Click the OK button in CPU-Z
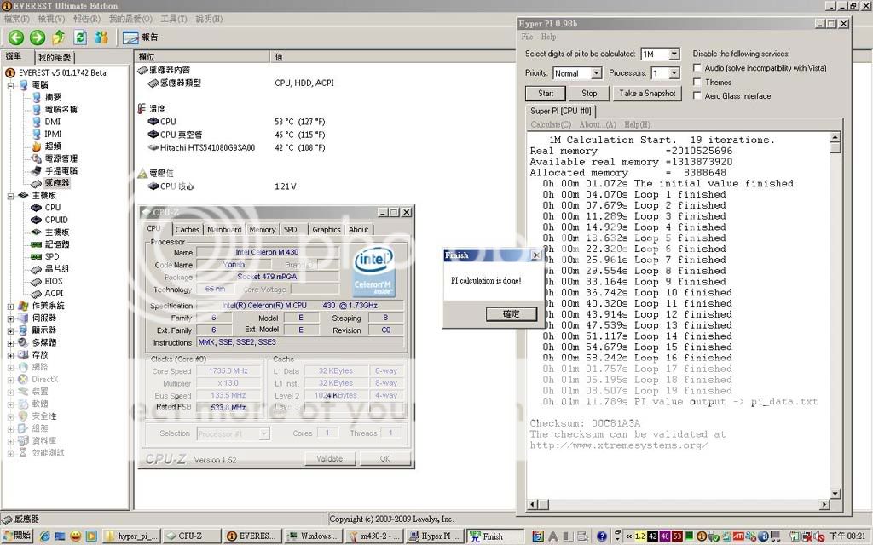 (385, 459)
